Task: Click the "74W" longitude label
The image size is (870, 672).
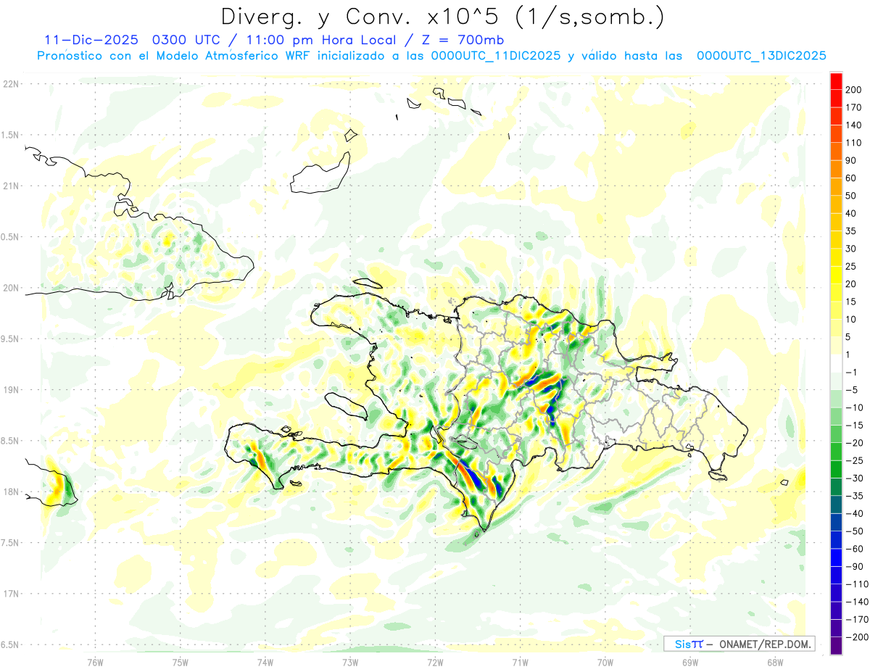Action: (265, 662)
